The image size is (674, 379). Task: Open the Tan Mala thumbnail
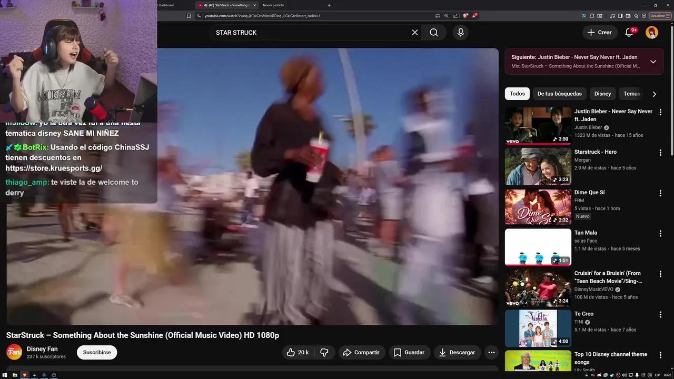538,247
